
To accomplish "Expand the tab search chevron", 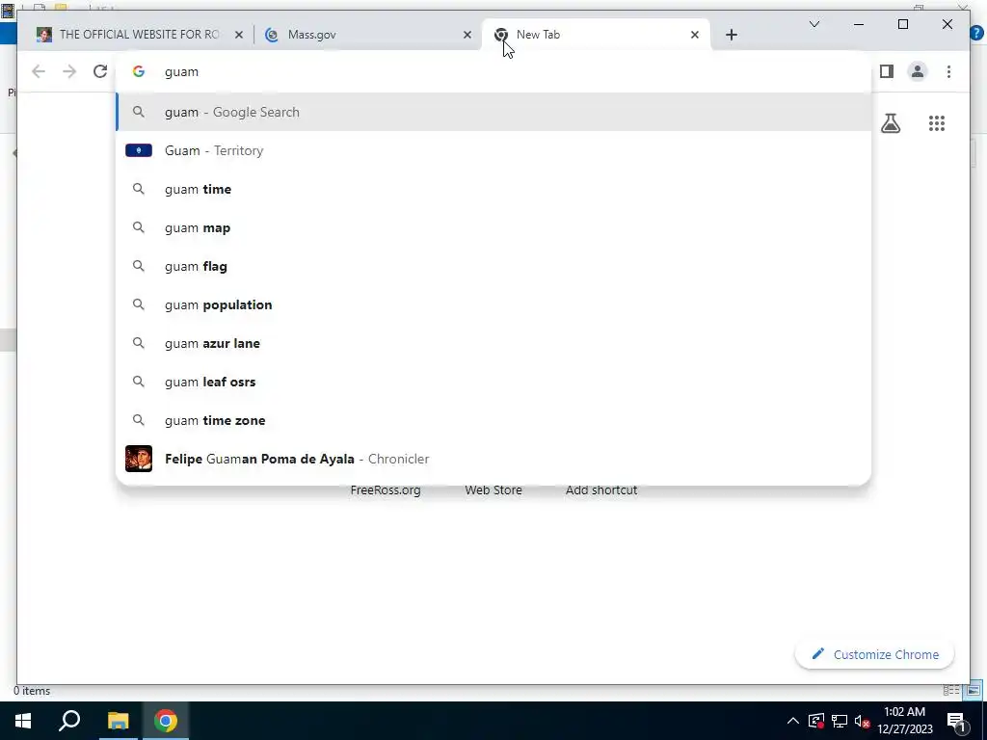I will tap(814, 24).
